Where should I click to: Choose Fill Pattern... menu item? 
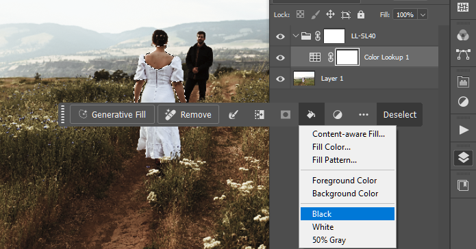(348, 160)
